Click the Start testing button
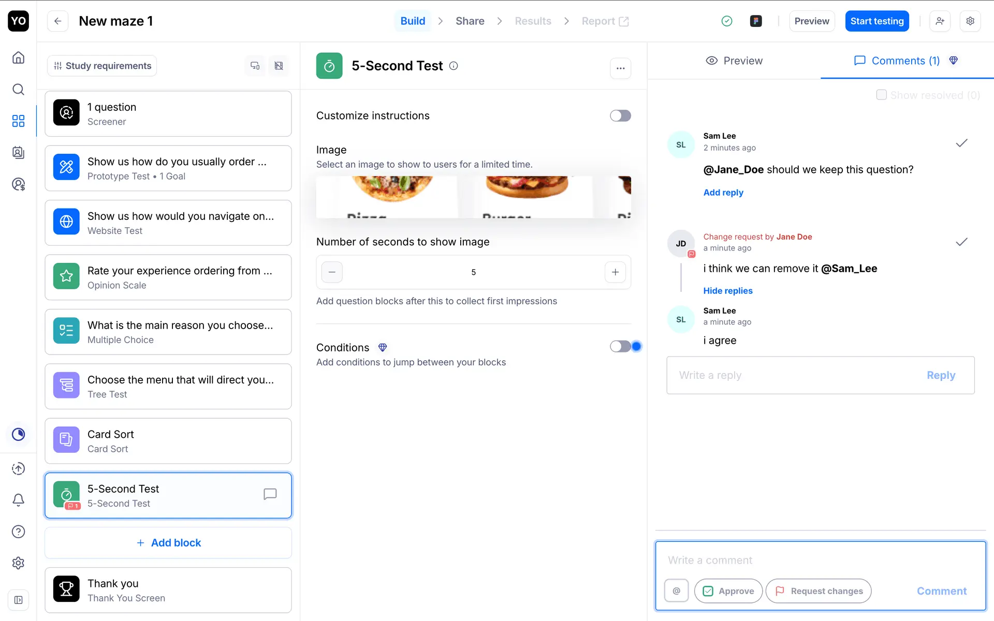The height and width of the screenshot is (621, 994). pyautogui.click(x=876, y=21)
